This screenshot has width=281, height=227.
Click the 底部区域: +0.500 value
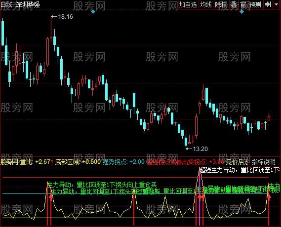(78, 162)
